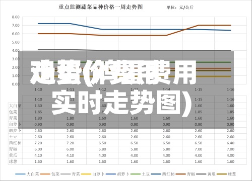
Task: Select 西红柿 price 6.40 under 1-16
Action: click(x=230, y=143)
